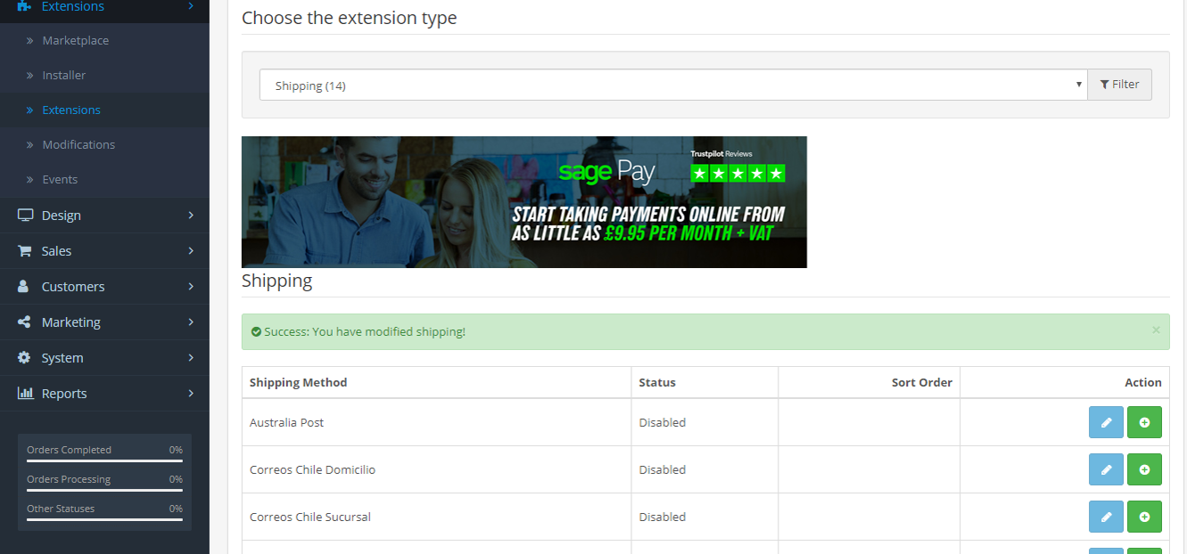This screenshot has height=554, width=1187.
Task: Open the Sales menu
Action: [x=104, y=251]
